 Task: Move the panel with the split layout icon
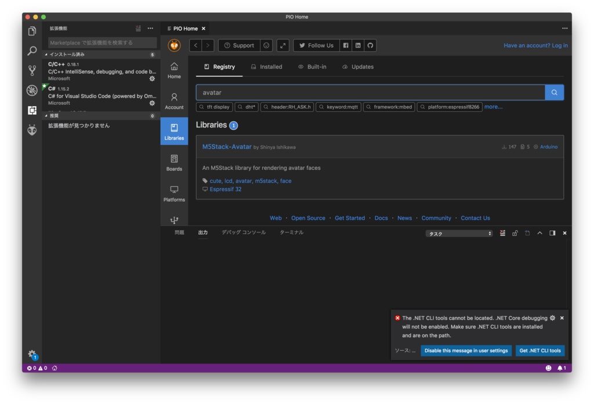coord(552,233)
